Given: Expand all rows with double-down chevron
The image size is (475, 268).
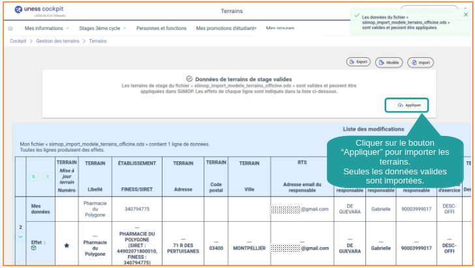Looking at the screenshot, I should click(x=33, y=176).
